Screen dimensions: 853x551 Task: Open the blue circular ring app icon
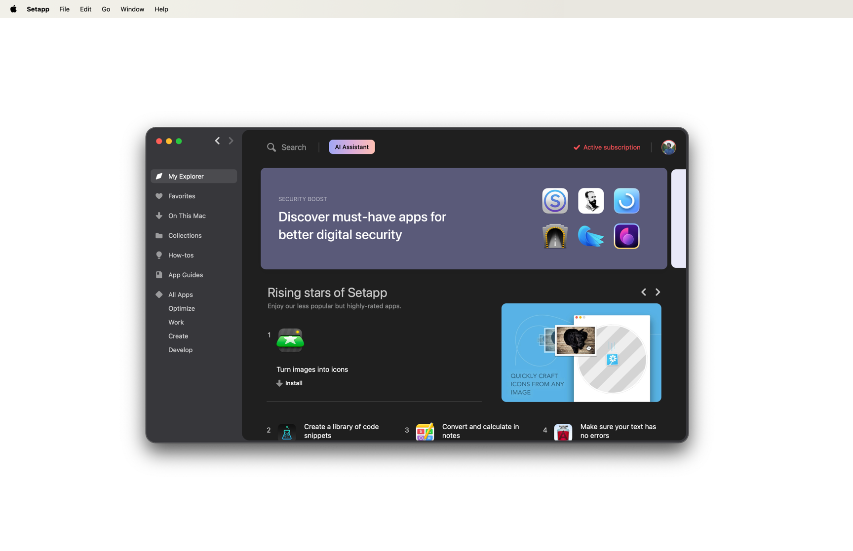[x=626, y=201]
